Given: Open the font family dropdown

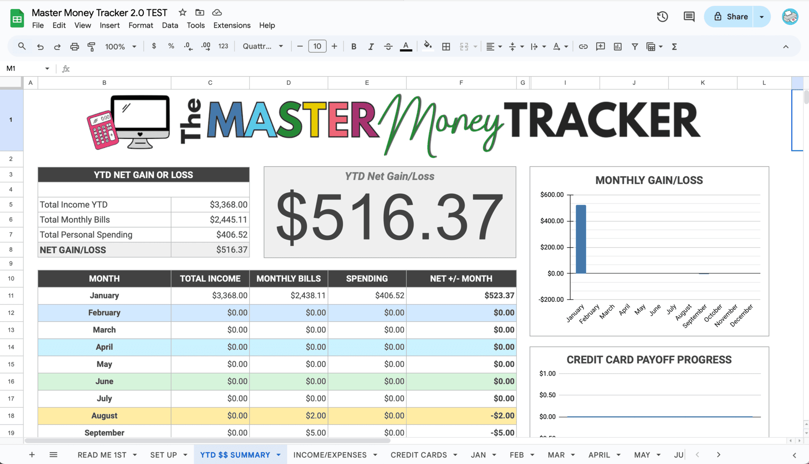Looking at the screenshot, I should (x=262, y=46).
